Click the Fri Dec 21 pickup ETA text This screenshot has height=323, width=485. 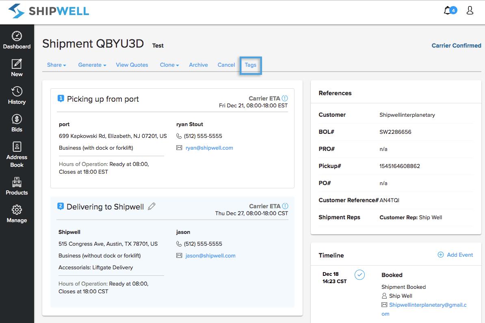(253, 106)
